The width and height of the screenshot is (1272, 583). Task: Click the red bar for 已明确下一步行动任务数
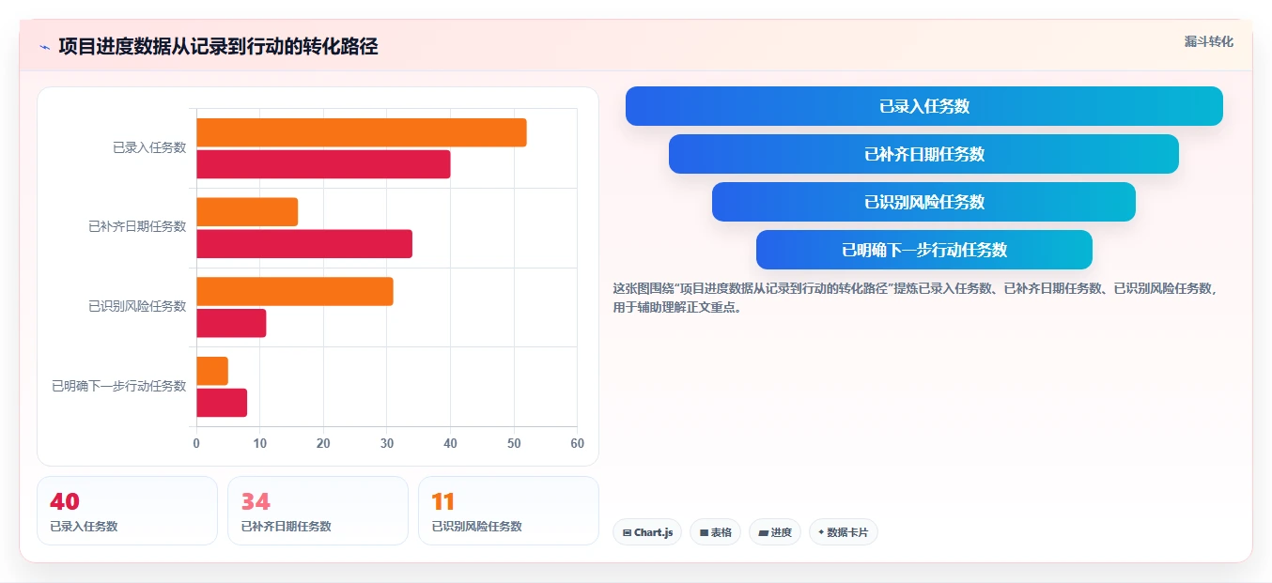coord(222,403)
